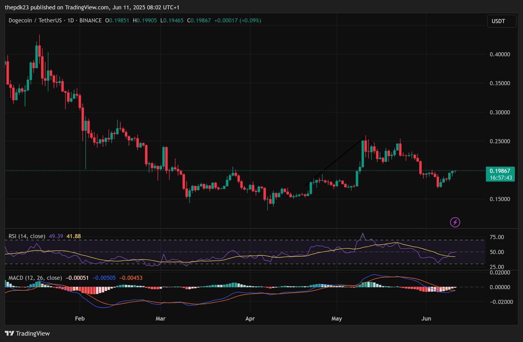
Task: Click the RSI (14, close) indicator legend
Action: [27, 236]
